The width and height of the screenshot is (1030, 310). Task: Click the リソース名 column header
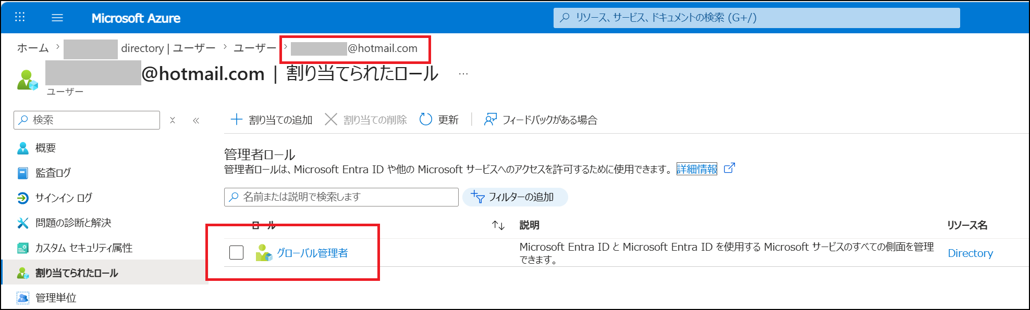(967, 225)
